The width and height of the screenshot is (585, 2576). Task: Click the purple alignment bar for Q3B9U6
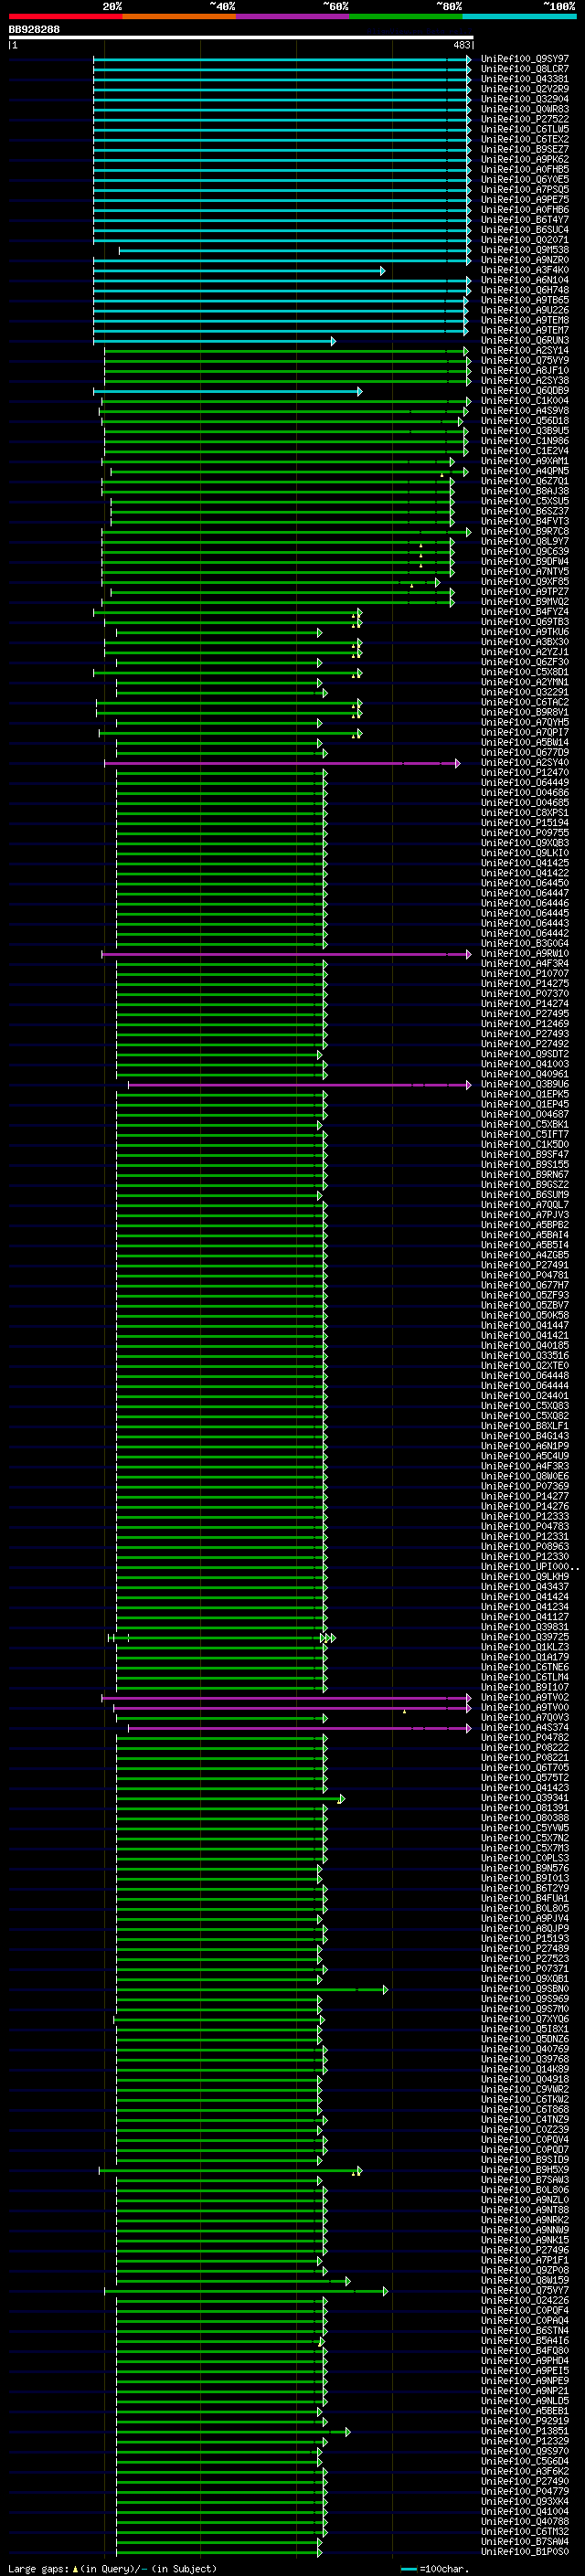tap(300, 1084)
